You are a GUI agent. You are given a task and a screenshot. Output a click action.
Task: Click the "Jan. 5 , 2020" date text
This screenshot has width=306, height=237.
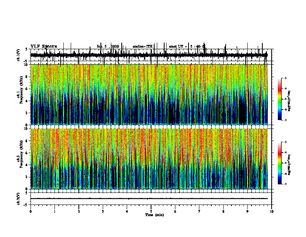(x=108, y=46)
